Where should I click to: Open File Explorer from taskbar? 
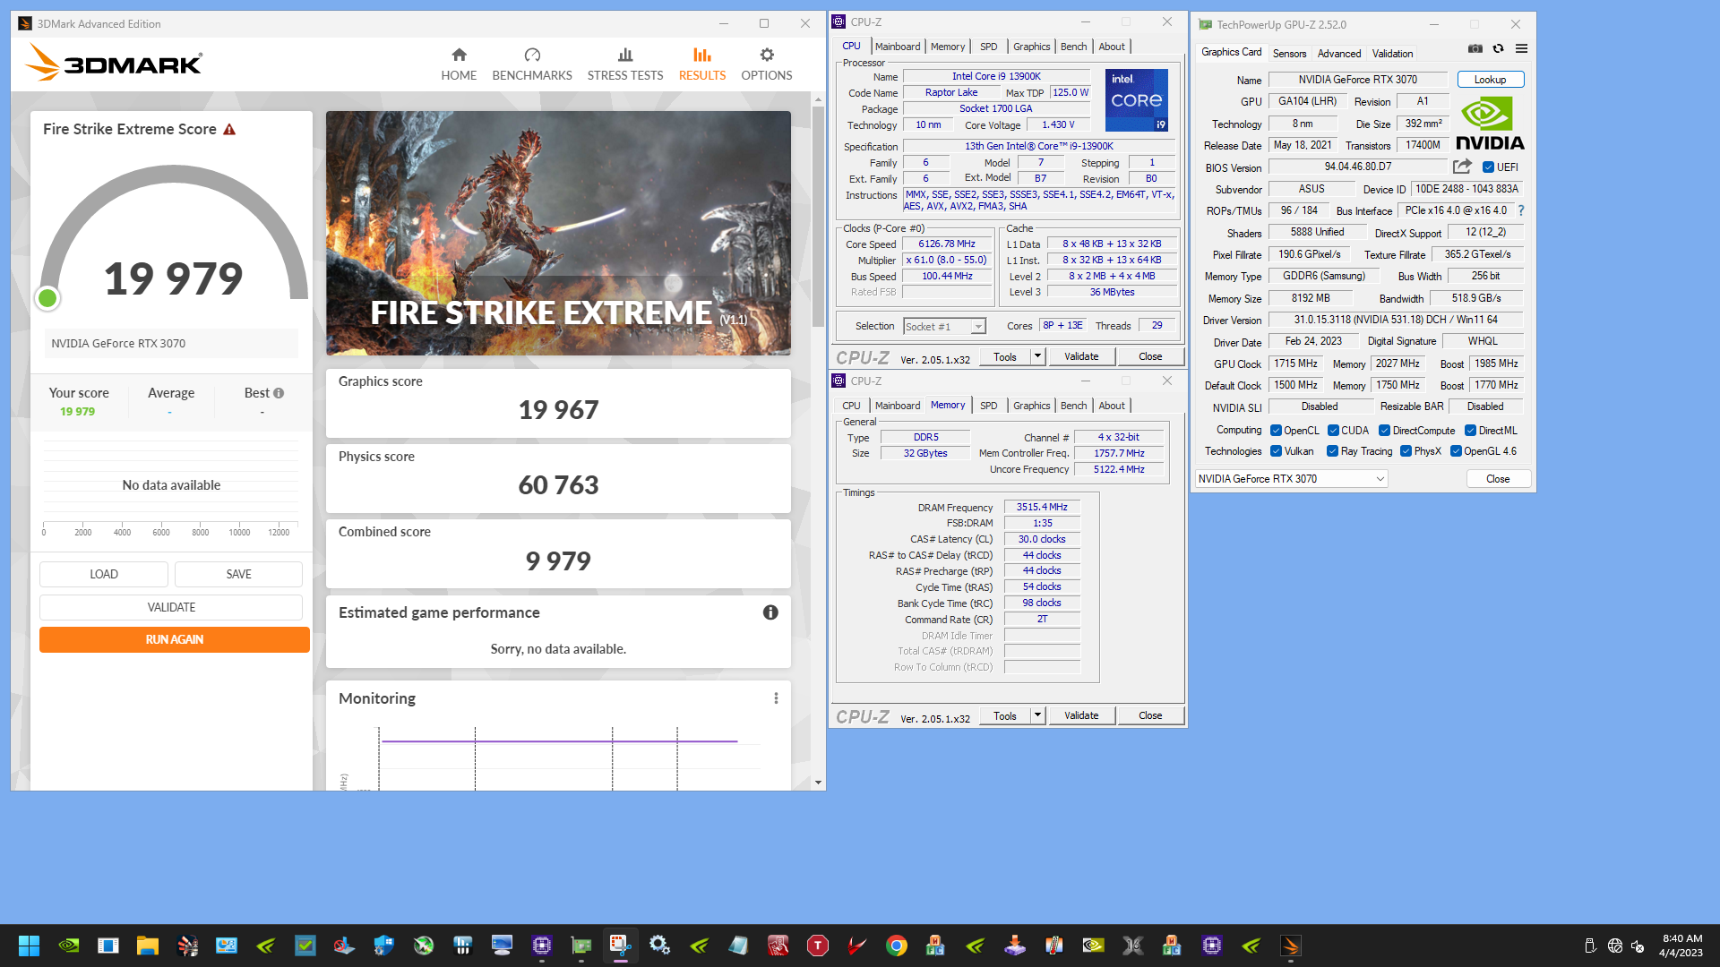tap(148, 946)
